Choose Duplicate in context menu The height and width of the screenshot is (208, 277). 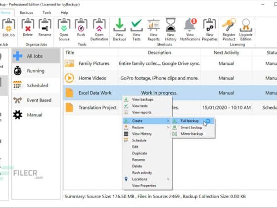147,153
